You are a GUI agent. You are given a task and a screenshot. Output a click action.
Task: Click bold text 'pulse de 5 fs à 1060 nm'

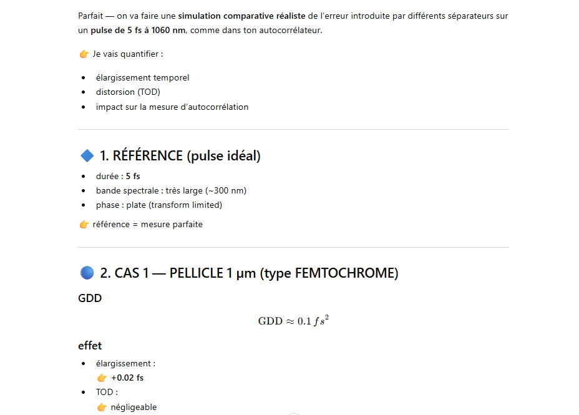click(x=138, y=31)
